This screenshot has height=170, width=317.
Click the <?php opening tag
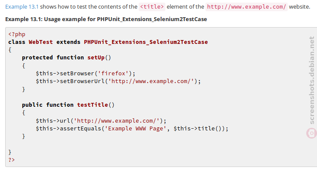click(x=17, y=34)
